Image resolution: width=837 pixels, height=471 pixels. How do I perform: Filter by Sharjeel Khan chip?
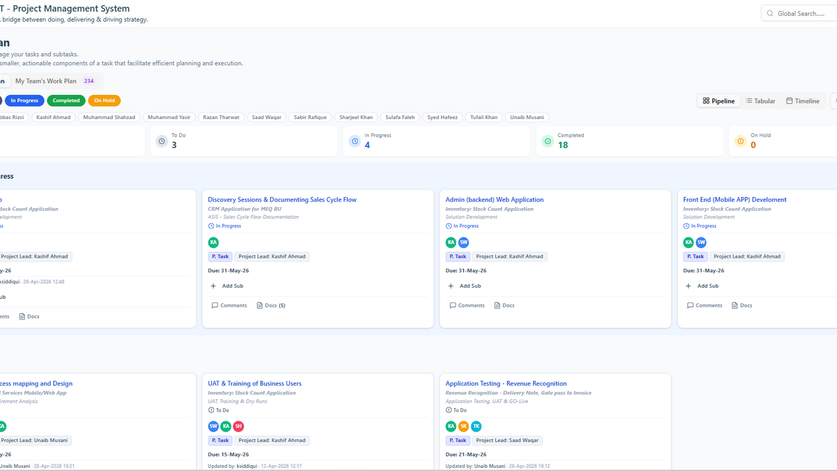[356, 117]
